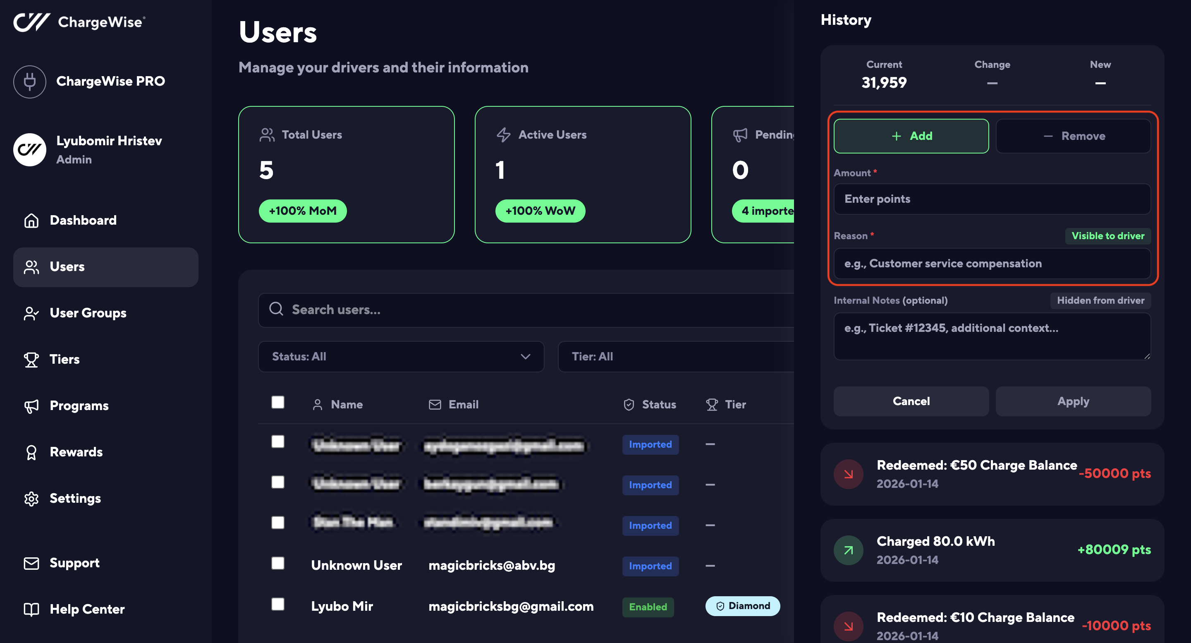Click the Enter points amount field
The height and width of the screenshot is (643, 1191).
992,199
